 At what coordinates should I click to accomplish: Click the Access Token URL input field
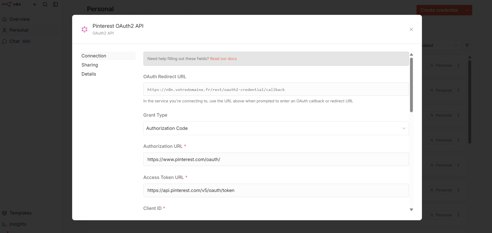[276, 190]
